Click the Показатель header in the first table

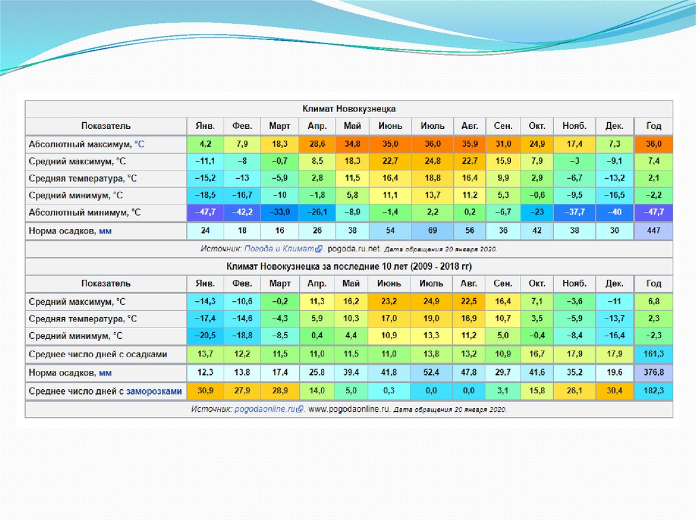pos(106,126)
